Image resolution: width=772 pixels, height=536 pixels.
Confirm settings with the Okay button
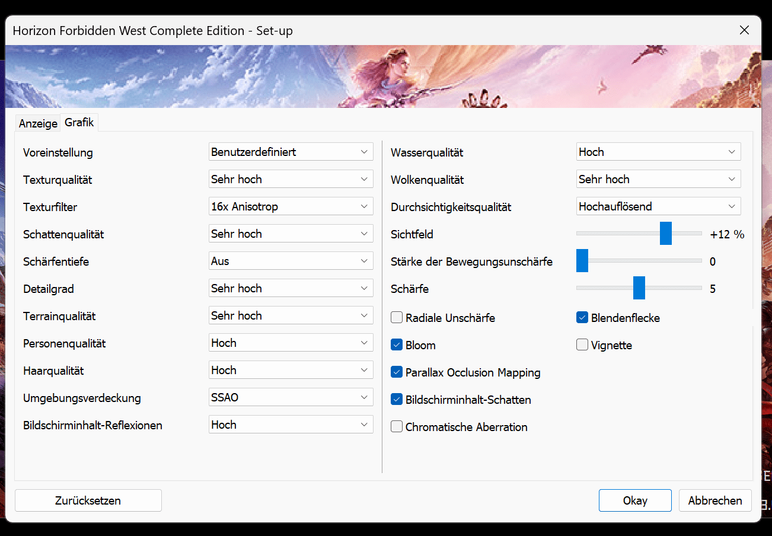pos(635,500)
